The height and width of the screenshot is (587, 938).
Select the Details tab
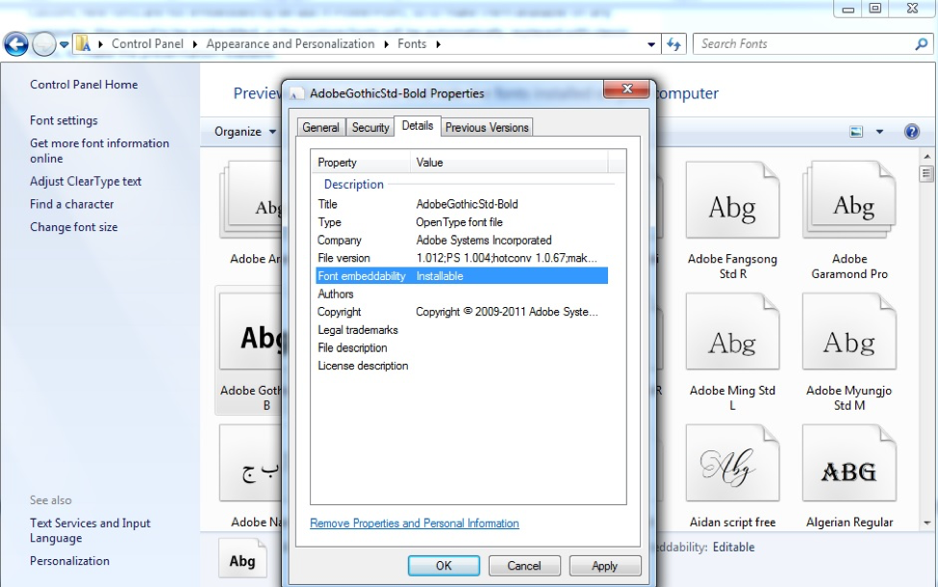point(418,126)
